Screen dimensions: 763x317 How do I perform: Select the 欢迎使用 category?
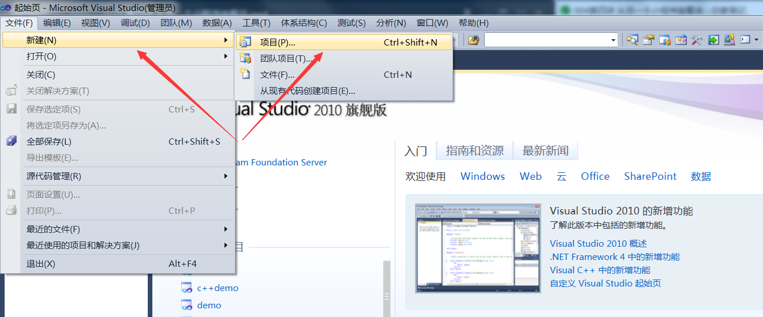pos(426,176)
